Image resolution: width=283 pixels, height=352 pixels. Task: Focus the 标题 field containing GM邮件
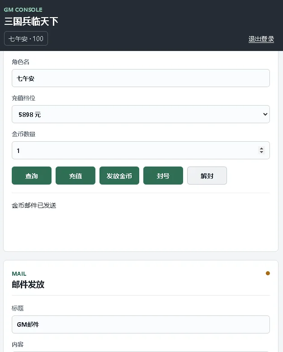[x=141, y=324]
